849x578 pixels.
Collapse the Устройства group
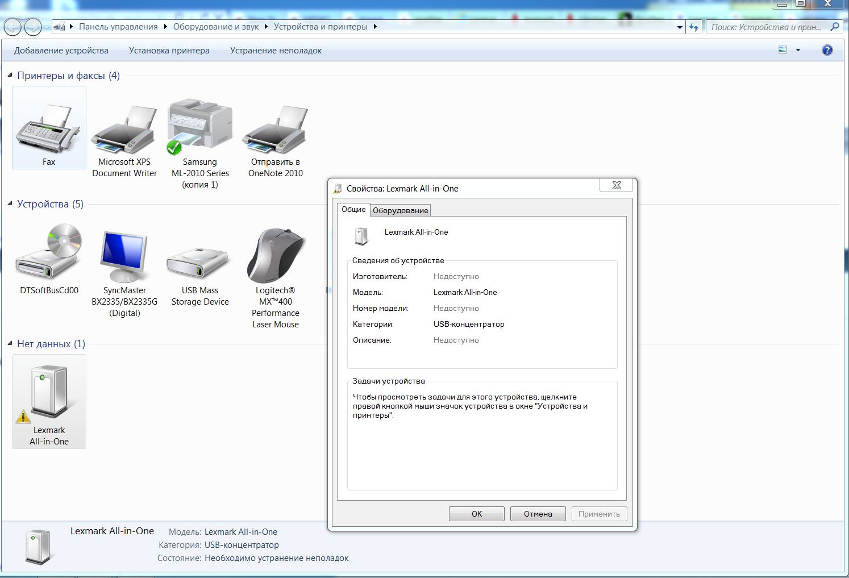pos(10,203)
